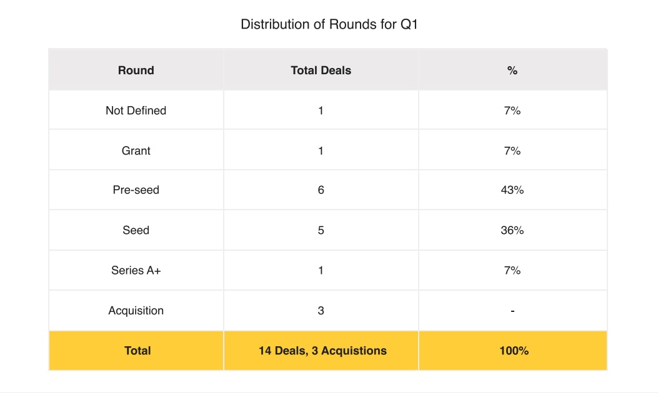658x393 pixels.
Task: Select the % column header
Action: (512, 70)
